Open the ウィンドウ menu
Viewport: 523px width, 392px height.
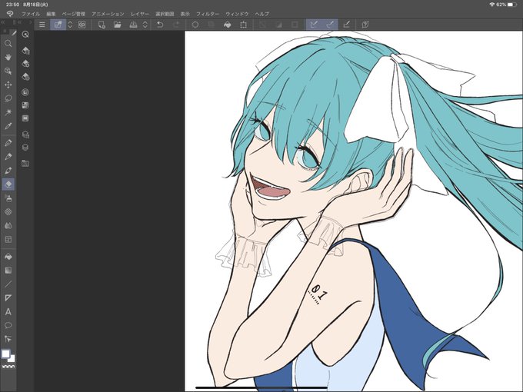point(237,14)
